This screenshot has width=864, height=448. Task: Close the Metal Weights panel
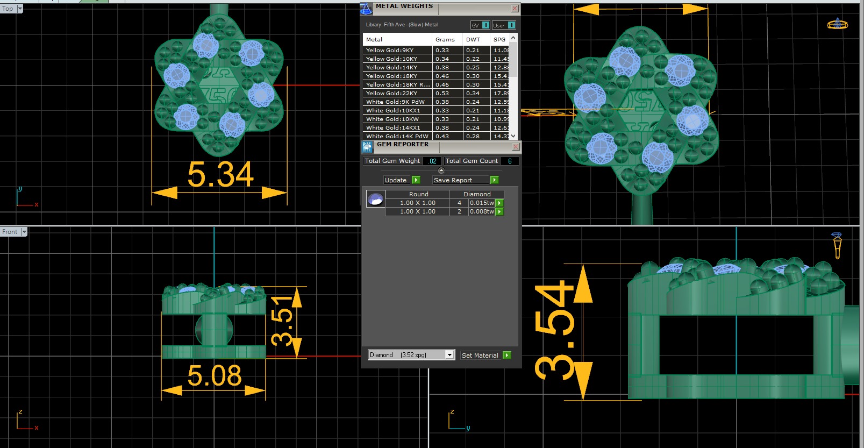coord(515,9)
